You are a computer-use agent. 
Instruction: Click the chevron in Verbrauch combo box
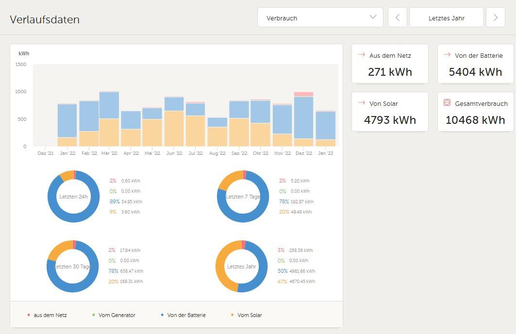pos(373,17)
